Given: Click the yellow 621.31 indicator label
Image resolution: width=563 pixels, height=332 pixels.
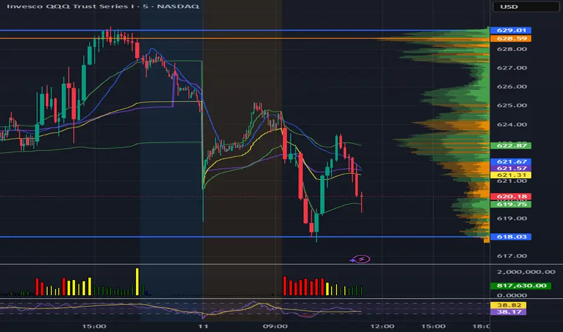Looking at the screenshot, I should tap(511, 175).
